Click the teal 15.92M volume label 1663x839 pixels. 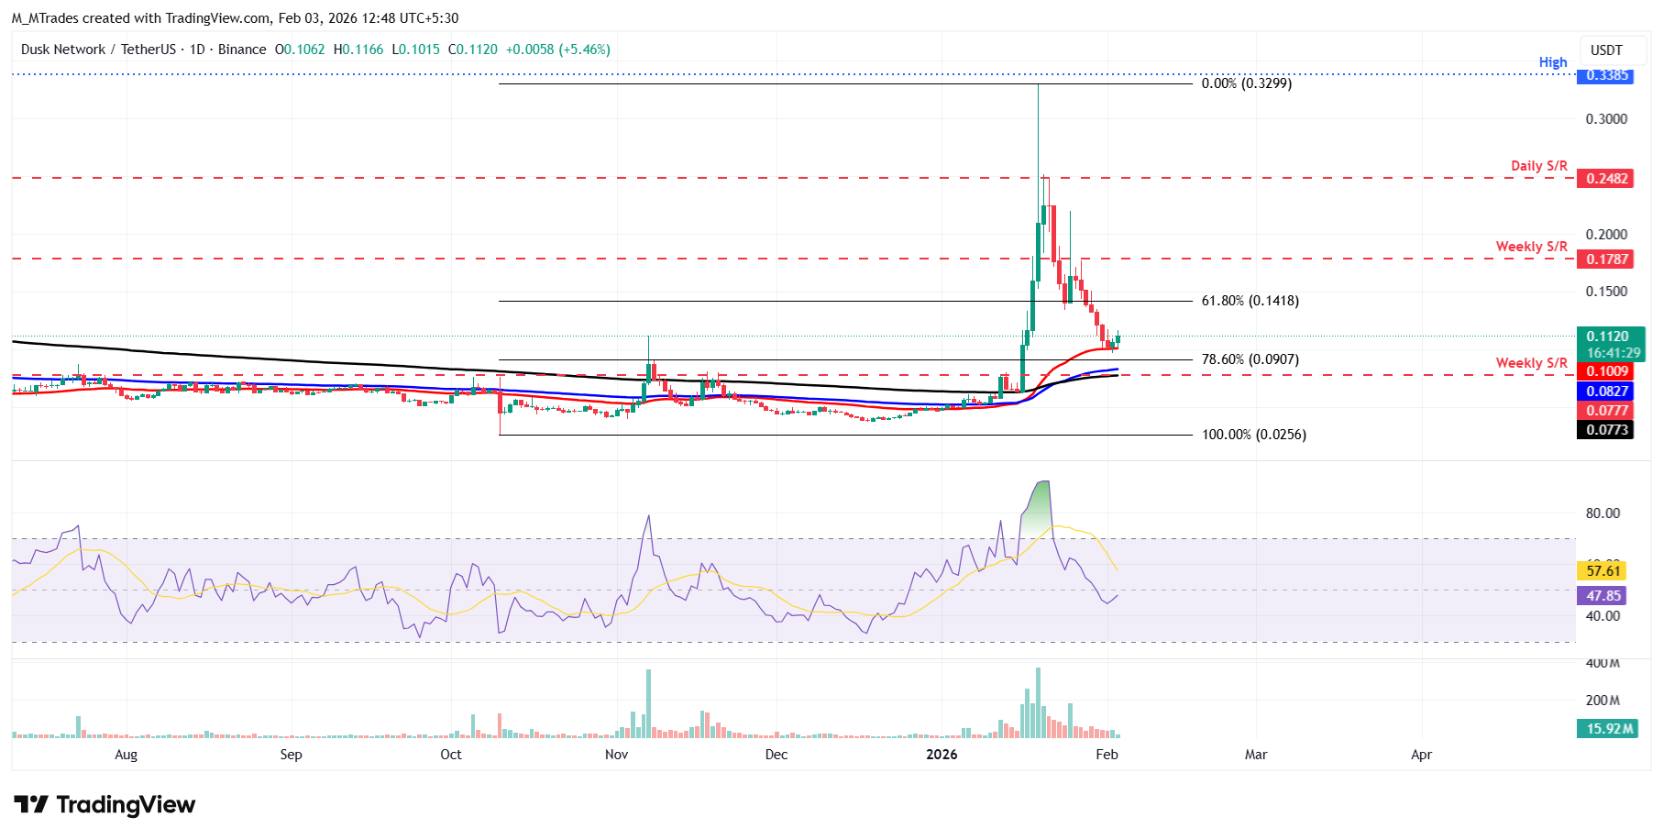(x=1606, y=729)
